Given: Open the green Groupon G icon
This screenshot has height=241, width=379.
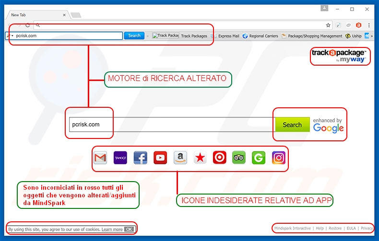Looking at the screenshot, I should point(259,158).
